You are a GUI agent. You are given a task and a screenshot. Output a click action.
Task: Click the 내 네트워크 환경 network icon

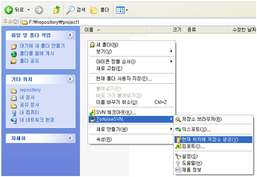pyautogui.click(x=14, y=121)
